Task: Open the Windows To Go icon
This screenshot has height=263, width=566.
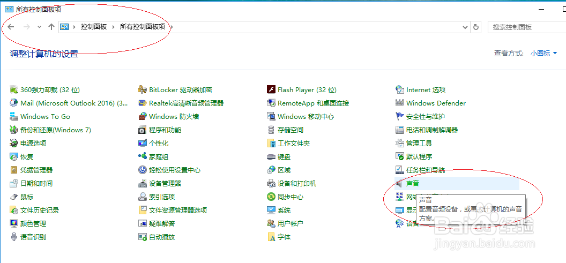Action: 14,117
